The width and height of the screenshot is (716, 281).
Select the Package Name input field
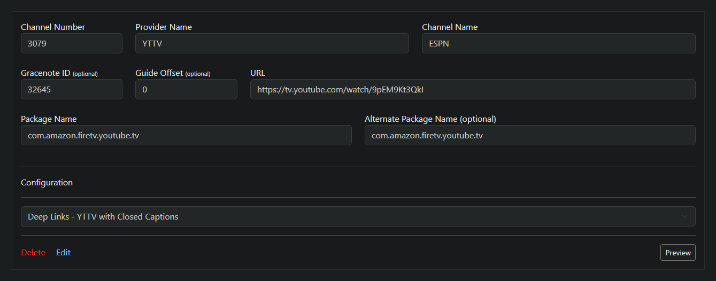(186, 136)
